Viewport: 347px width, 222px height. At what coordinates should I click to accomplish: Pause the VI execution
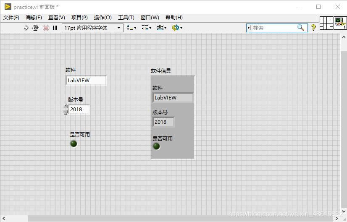[x=55, y=28]
